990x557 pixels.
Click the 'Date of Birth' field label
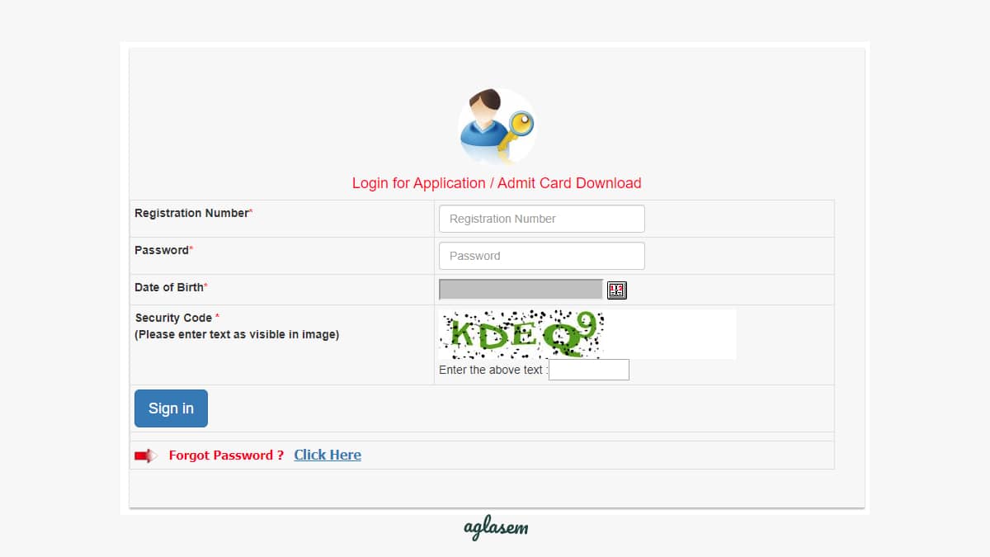pyautogui.click(x=169, y=287)
